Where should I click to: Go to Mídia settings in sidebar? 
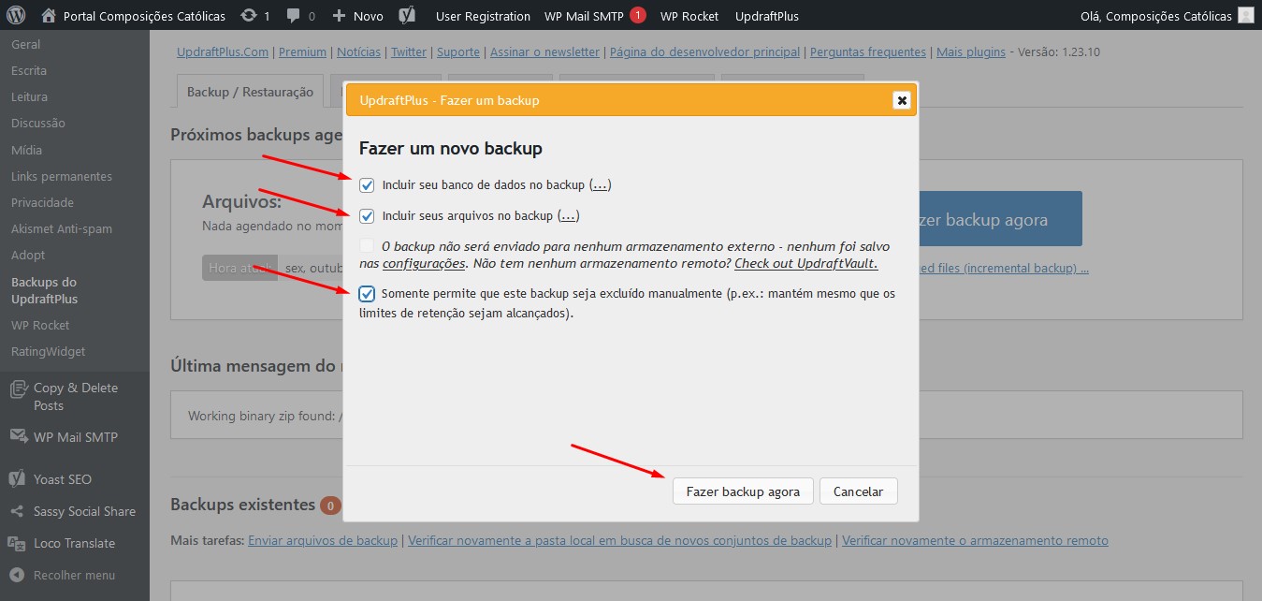[26, 150]
